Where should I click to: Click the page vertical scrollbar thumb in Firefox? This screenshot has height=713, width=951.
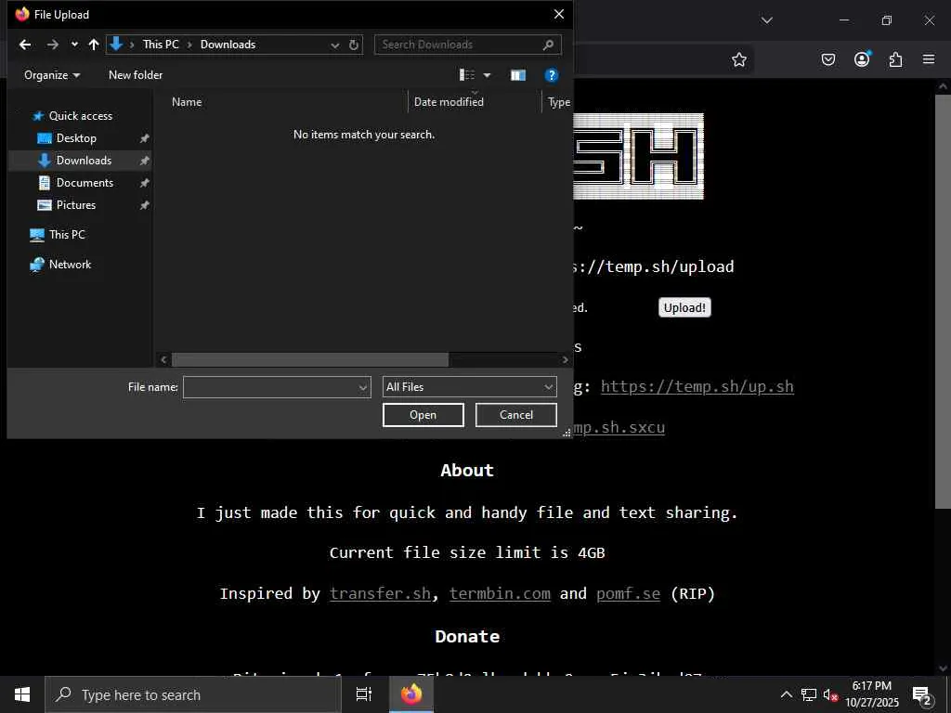[943, 301]
